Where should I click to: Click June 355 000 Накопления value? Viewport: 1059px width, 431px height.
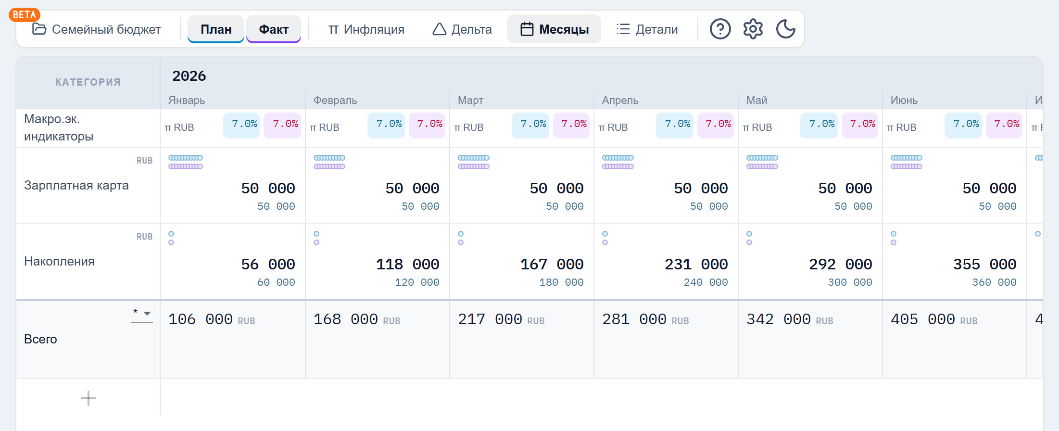click(984, 264)
